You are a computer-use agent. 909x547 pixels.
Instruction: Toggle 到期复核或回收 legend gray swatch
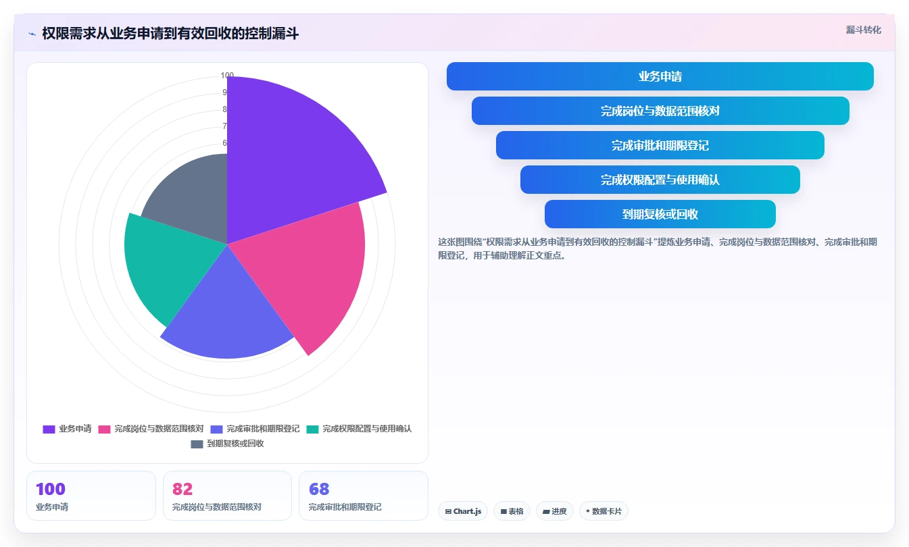197,444
